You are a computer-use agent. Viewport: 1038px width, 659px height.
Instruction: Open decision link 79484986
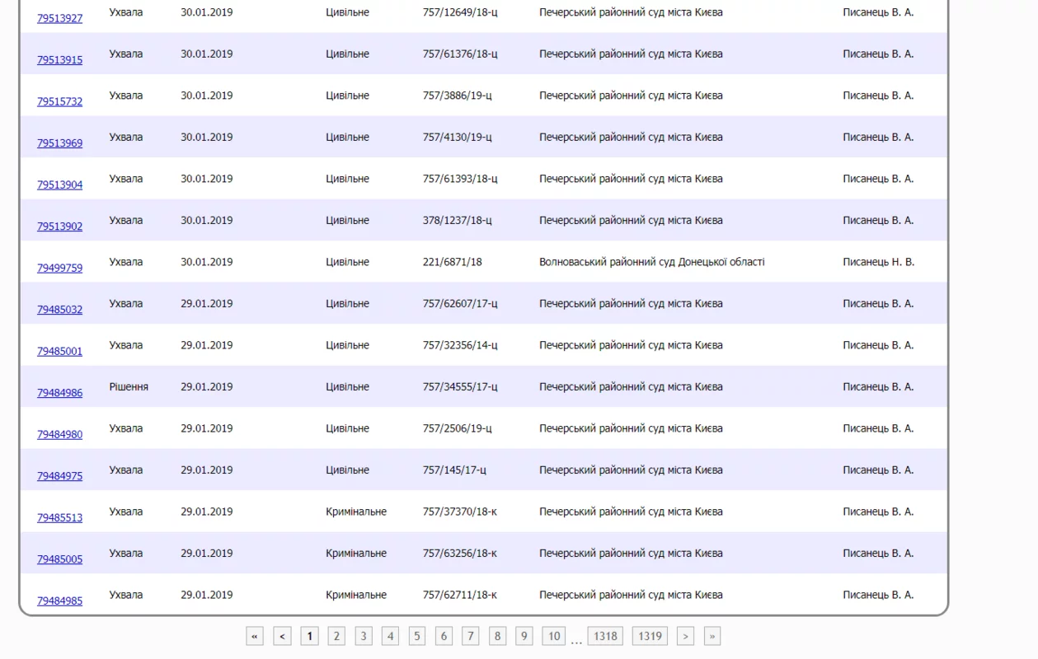point(59,393)
